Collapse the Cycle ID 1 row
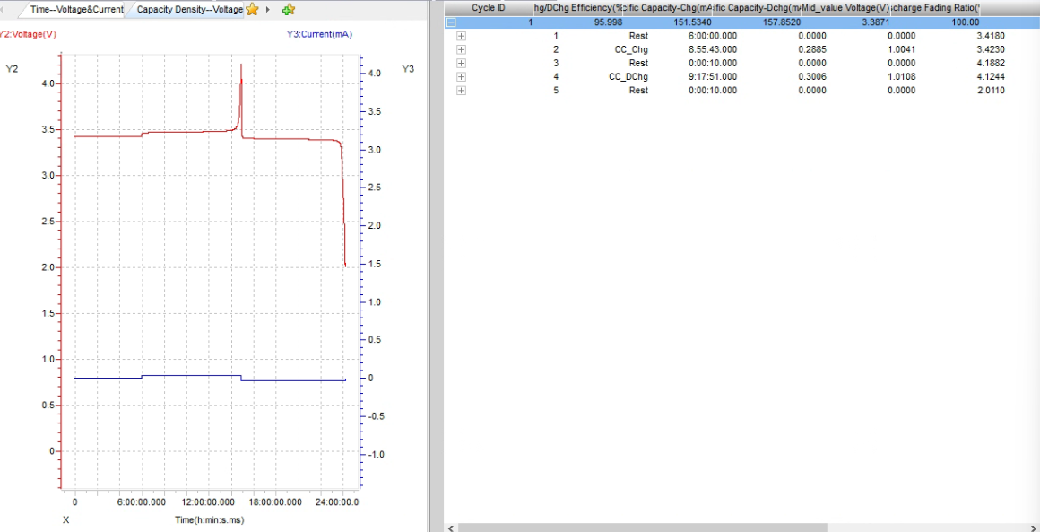This screenshot has height=532, width=1040. pyautogui.click(x=451, y=22)
